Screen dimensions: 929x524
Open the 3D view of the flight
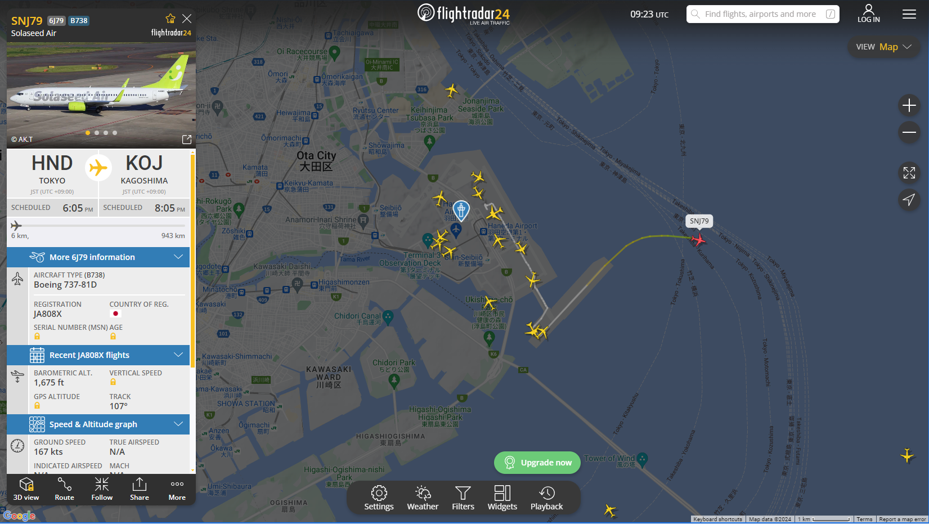coord(26,489)
